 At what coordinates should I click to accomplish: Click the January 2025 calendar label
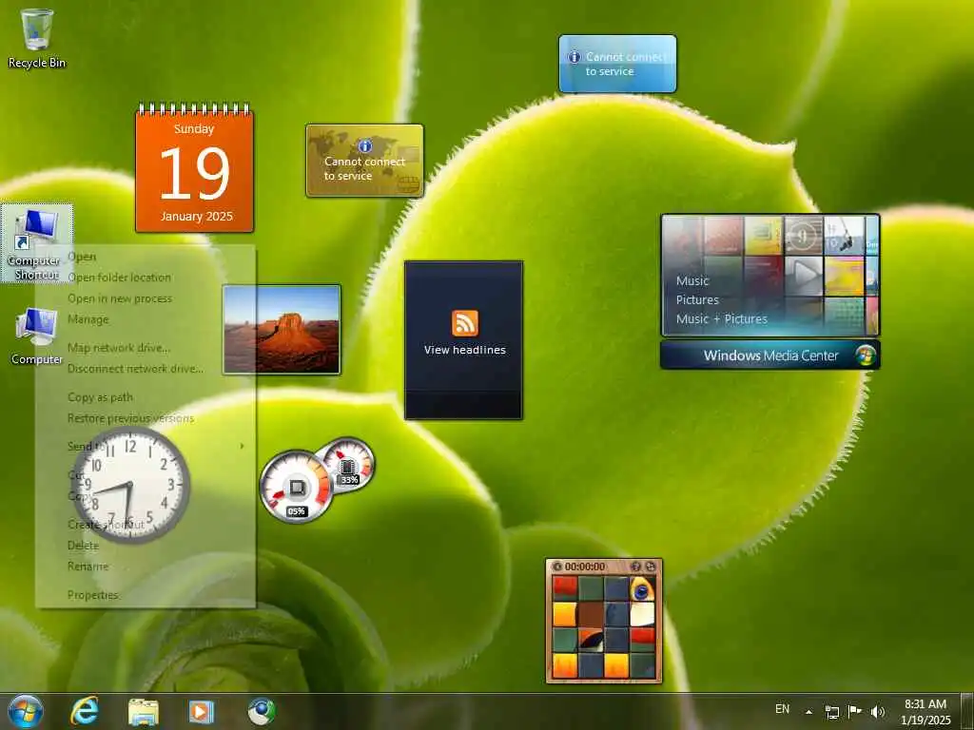pyautogui.click(x=196, y=217)
